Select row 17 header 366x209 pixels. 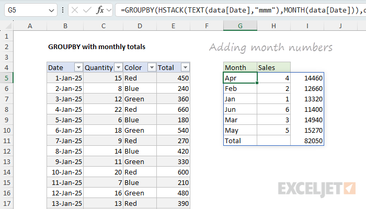[6, 203]
